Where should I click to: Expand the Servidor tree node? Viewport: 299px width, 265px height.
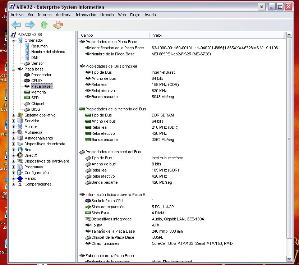click(x=13, y=121)
